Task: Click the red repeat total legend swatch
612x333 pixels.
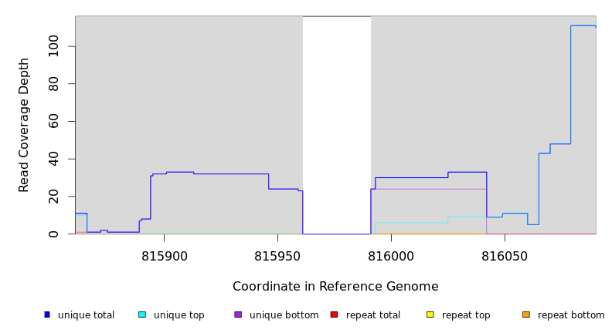Action: [x=334, y=314]
